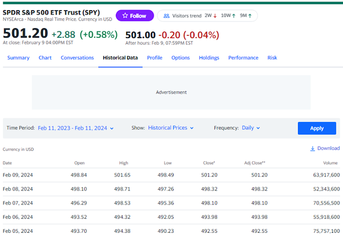Click the Feb 05, 2024 date cell
Screen dimensions: 343x237
[18, 231]
